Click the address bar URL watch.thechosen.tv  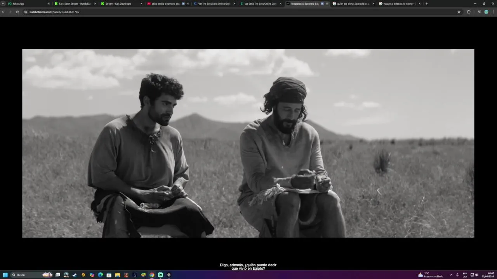(54, 12)
